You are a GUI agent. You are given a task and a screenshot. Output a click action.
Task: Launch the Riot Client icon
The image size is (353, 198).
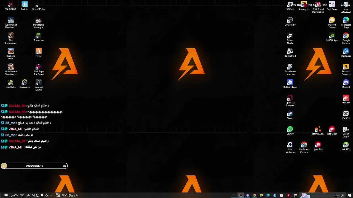pyautogui.click(x=332, y=131)
